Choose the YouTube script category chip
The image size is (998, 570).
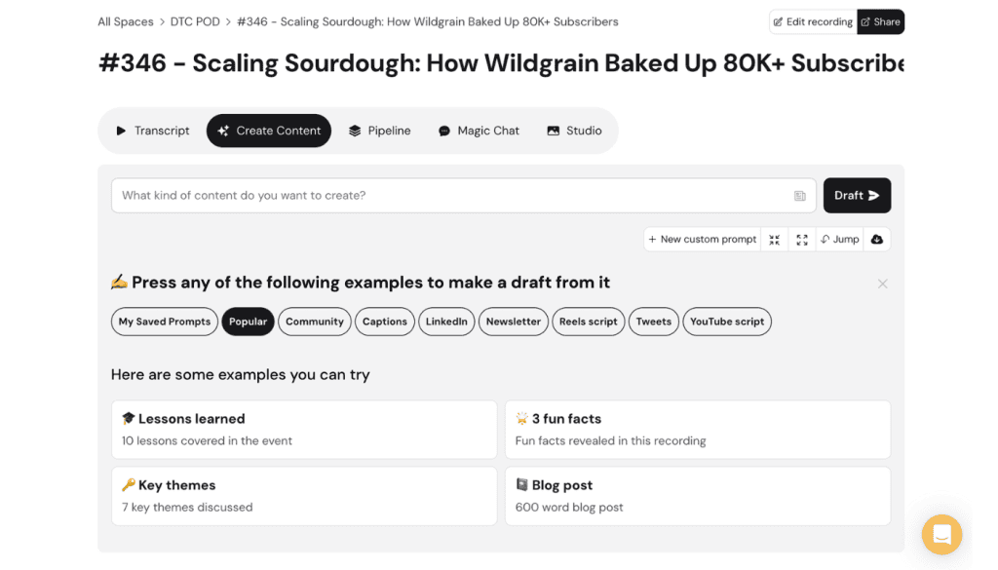[x=727, y=322]
